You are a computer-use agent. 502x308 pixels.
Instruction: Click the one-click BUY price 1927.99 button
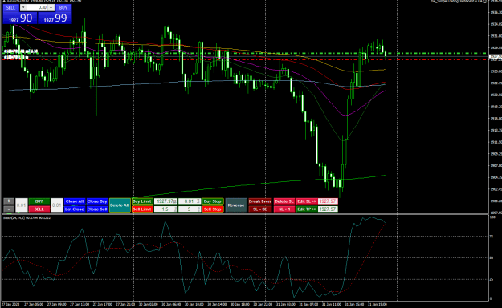pos(55,18)
